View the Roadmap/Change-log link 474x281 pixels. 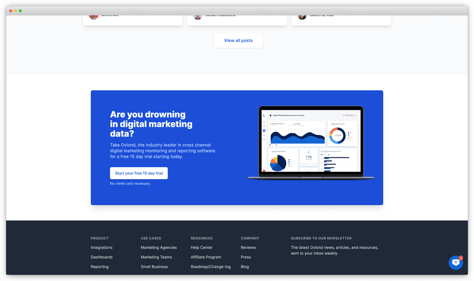click(x=211, y=267)
